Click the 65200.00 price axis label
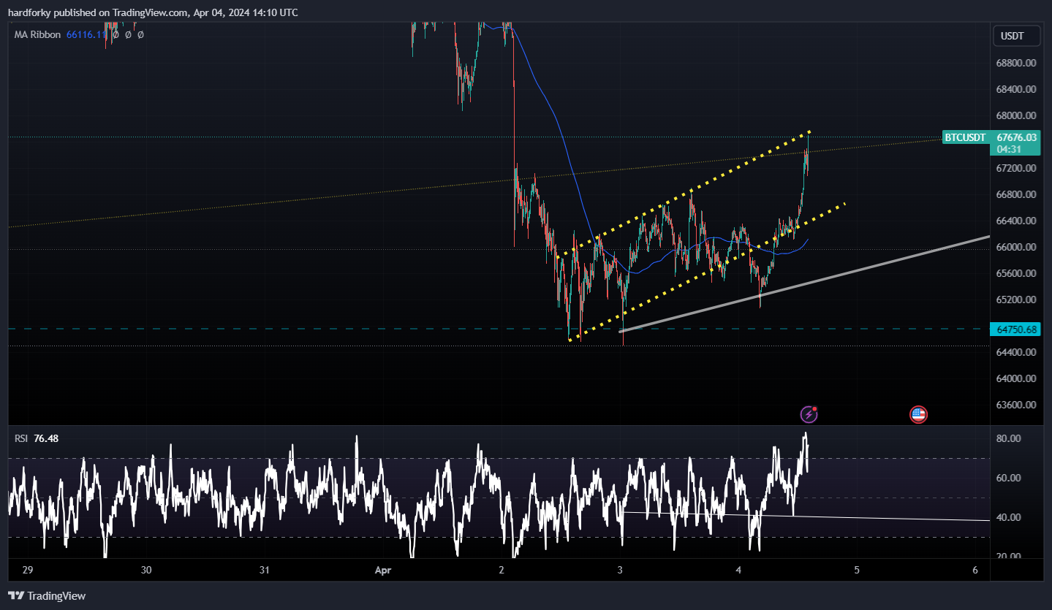 (1016, 300)
